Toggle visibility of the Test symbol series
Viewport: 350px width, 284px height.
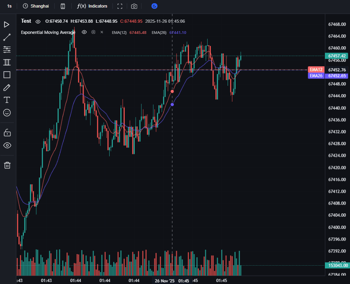(38, 21)
